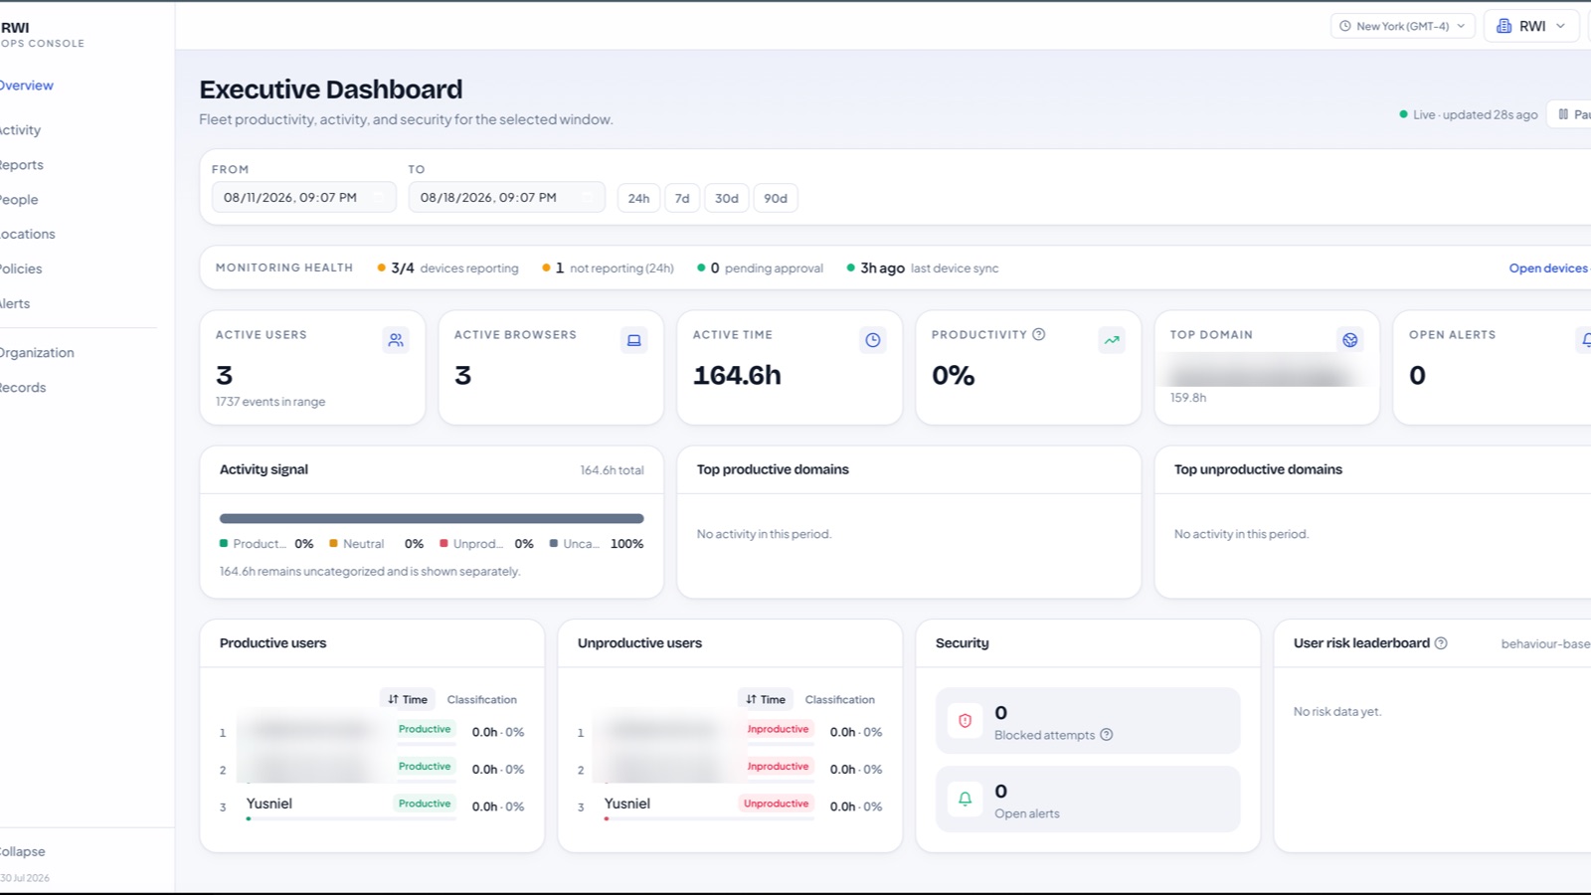Viewport: 1591px width, 895px height.
Task: Click the Productivity help question mark icon
Action: coord(1039,334)
